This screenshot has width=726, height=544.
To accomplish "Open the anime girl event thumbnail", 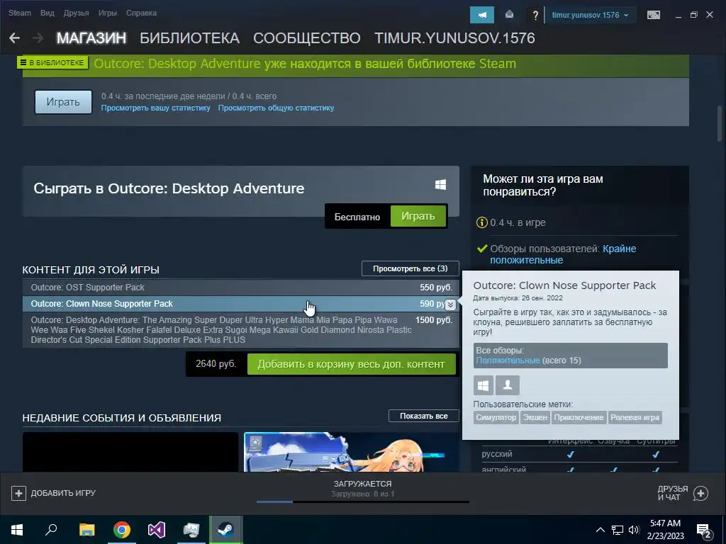I will point(352,452).
